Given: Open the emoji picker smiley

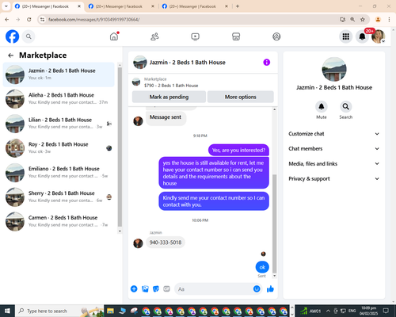Looking at the screenshot, I should pyautogui.click(x=257, y=288).
